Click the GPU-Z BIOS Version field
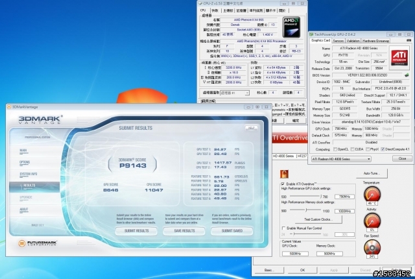The height and width of the screenshot is (279, 415). pos(368,75)
